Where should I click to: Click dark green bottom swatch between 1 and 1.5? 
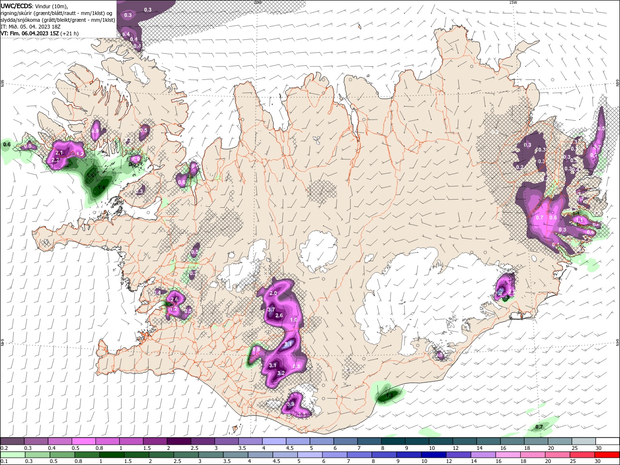point(112,455)
